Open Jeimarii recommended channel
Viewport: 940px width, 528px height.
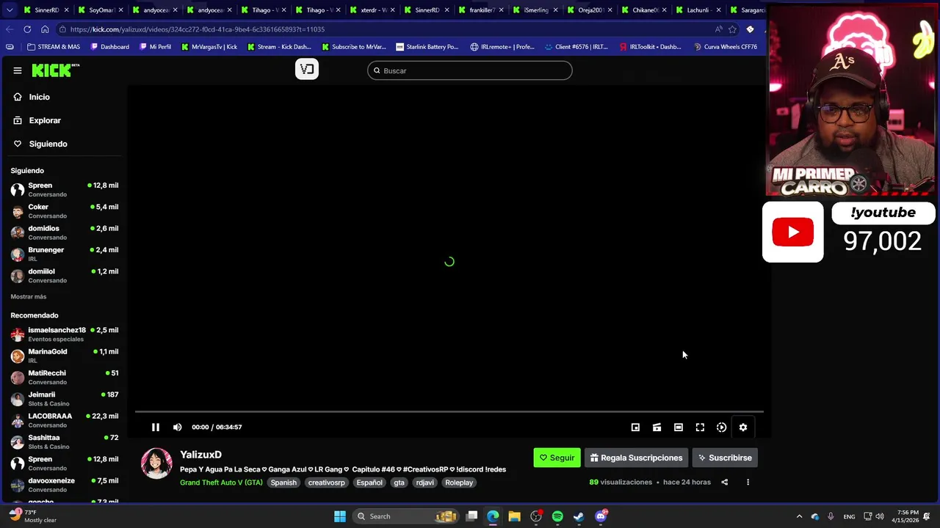coord(64,399)
